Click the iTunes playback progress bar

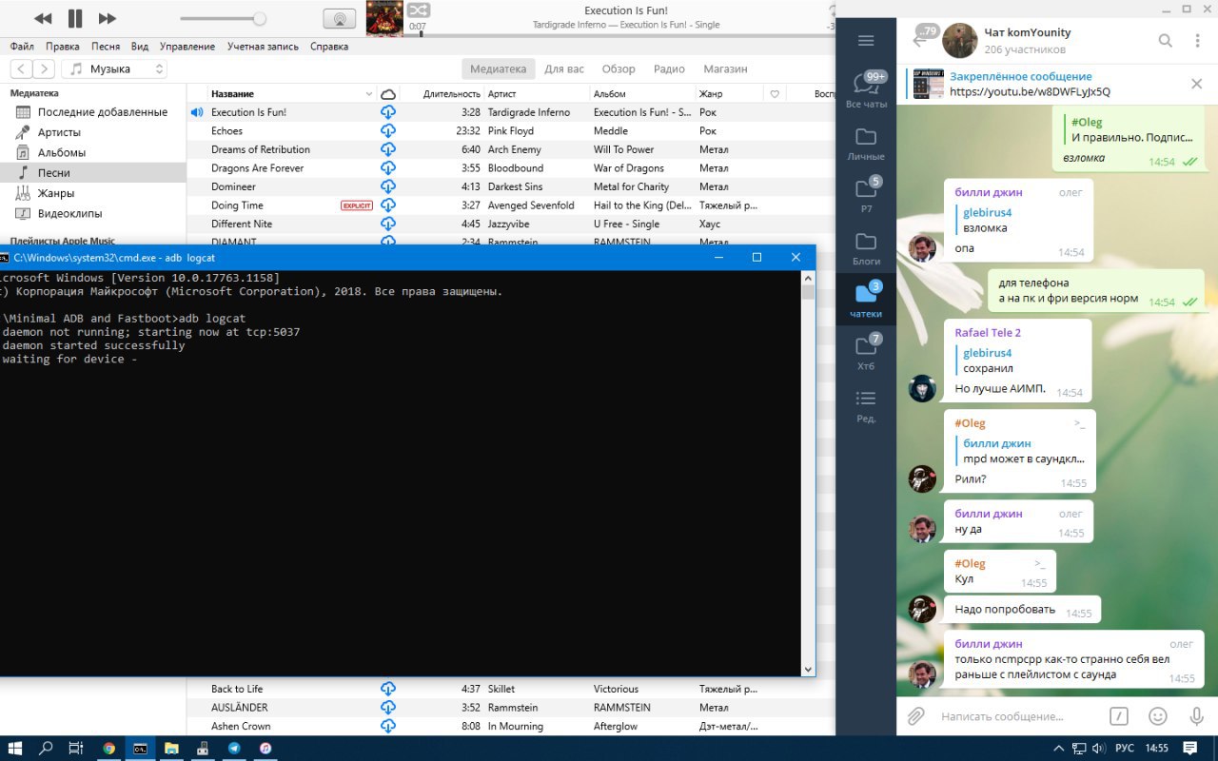coord(623,35)
